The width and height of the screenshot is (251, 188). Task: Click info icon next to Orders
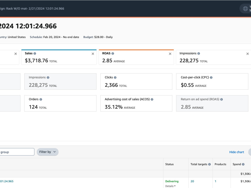point(41,100)
